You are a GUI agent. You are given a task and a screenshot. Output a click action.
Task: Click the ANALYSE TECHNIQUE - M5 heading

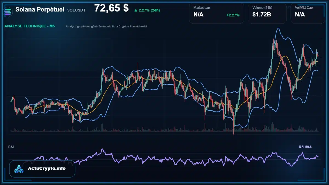[x=30, y=26]
